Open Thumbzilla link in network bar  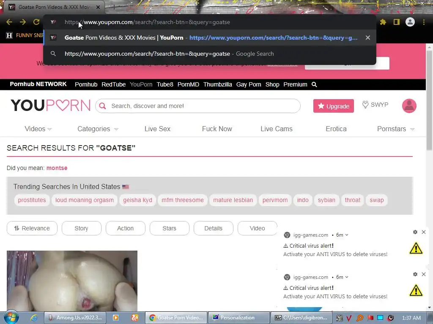(218, 84)
